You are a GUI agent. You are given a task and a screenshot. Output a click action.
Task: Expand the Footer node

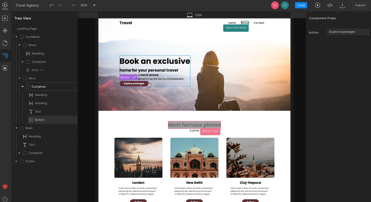pos(16,161)
